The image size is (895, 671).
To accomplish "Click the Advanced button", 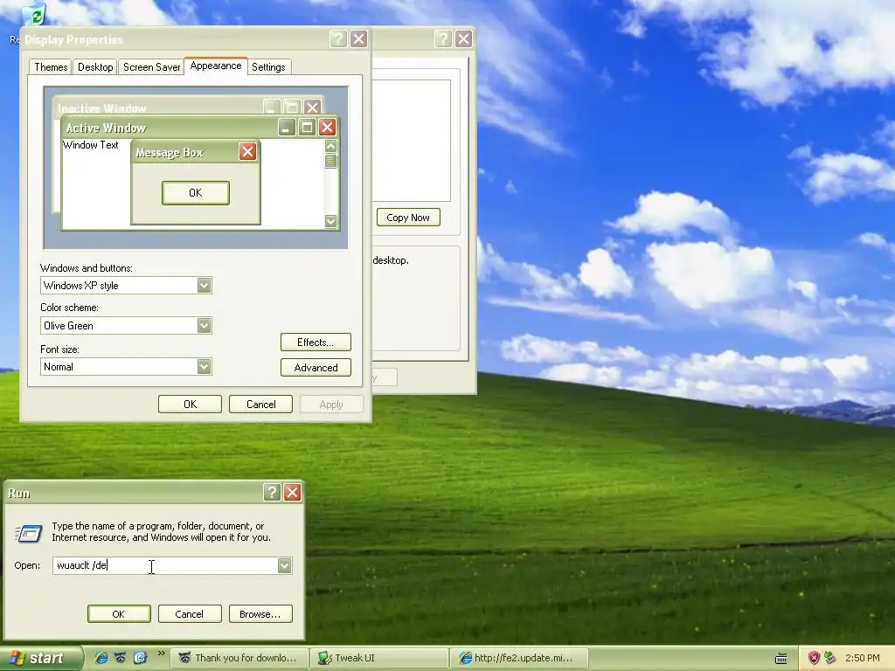I will 316,368.
